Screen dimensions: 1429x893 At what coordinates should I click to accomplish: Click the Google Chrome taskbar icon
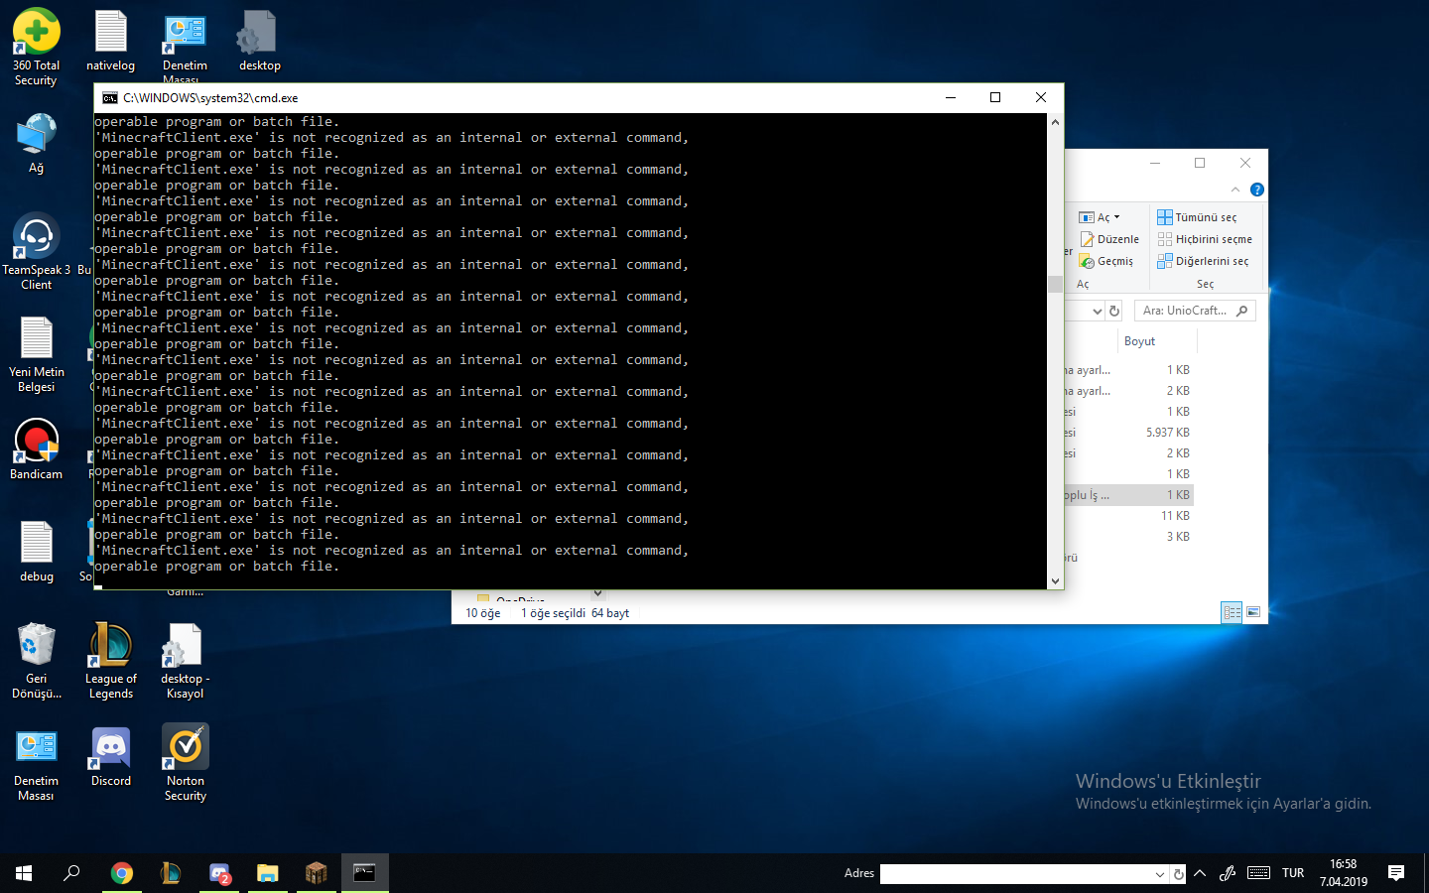(122, 873)
